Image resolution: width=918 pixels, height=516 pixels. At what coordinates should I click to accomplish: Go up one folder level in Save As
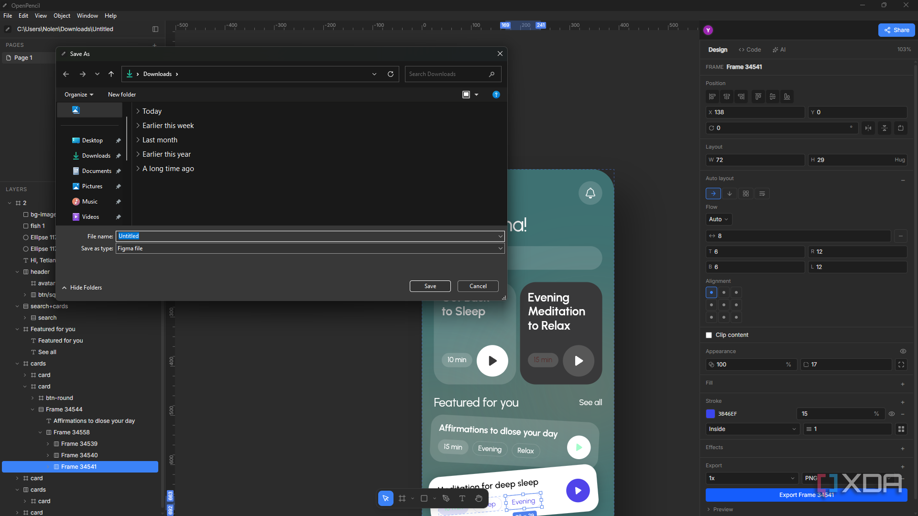click(111, 74)
